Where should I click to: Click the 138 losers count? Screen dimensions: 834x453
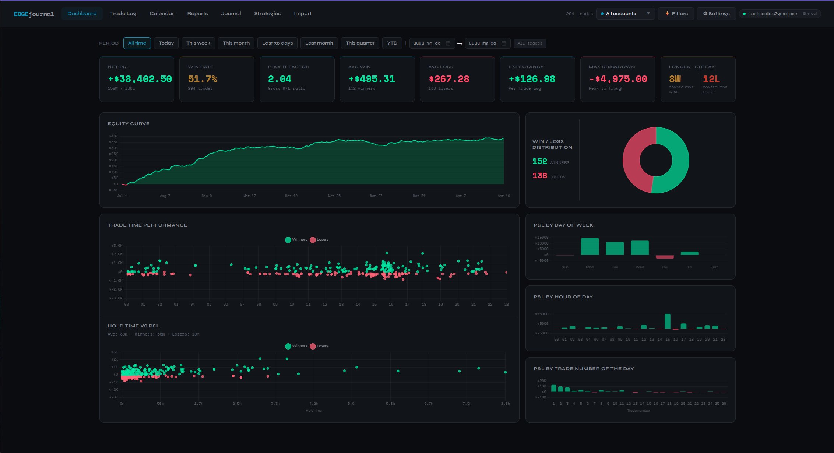539,176
